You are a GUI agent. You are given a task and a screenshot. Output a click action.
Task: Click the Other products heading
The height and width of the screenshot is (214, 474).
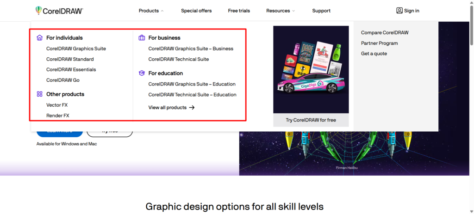pyautogui.click(x=65, y=94)
